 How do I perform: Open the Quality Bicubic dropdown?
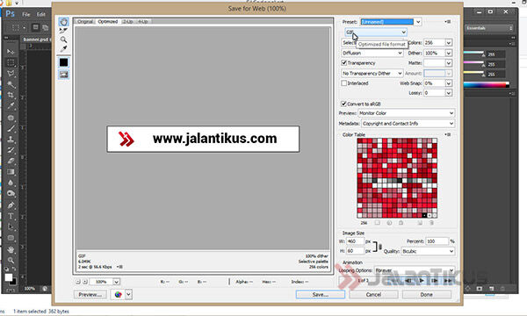coord(428,251)
